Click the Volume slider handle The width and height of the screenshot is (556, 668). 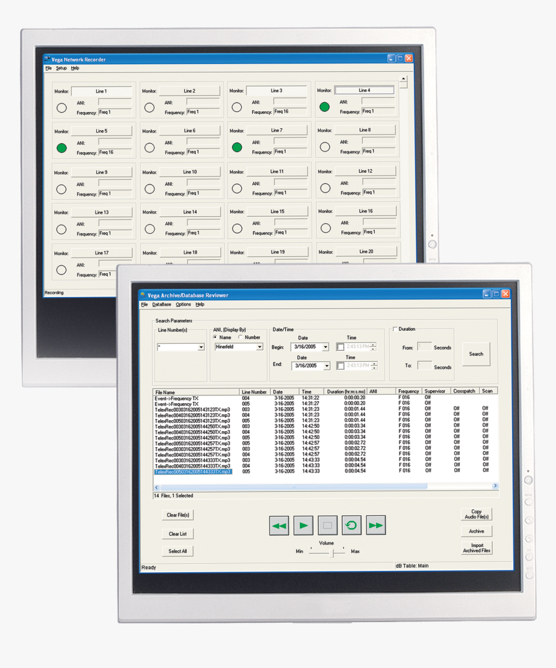334,552
